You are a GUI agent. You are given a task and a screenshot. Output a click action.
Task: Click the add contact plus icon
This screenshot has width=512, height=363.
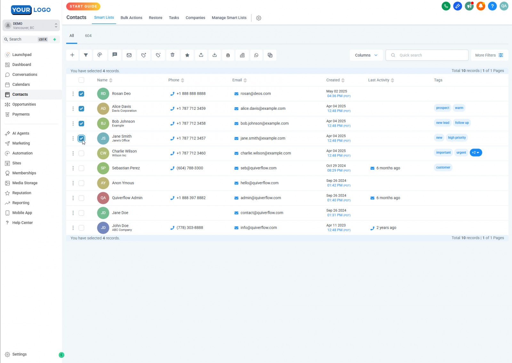(72, 55)
